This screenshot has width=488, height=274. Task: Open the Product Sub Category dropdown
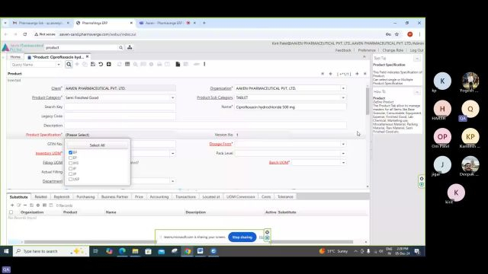click(343, 97)
